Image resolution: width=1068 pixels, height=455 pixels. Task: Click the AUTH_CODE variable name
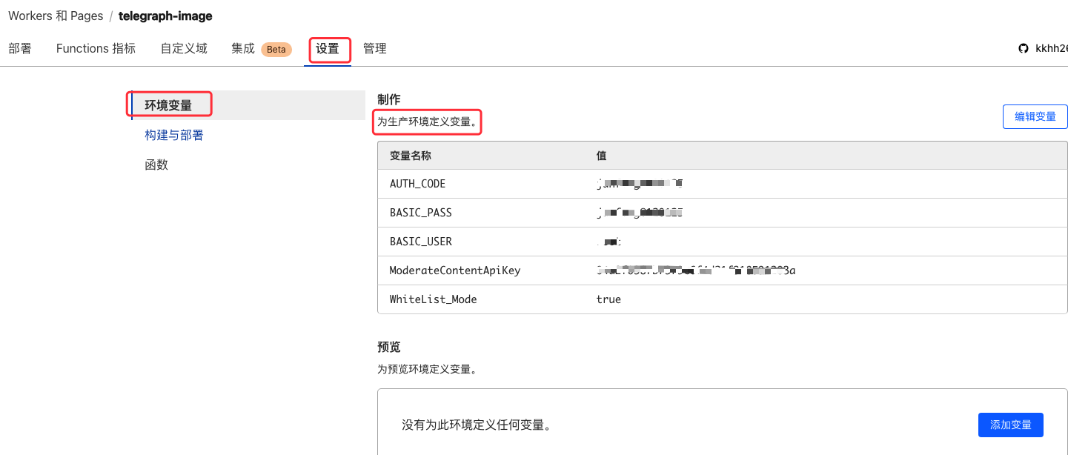(x=417, y=184)
